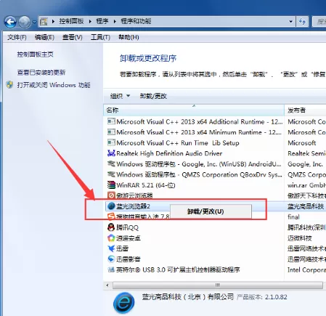
Task: Click the Control Panel icon in address bar
Action: click(44, 22)
